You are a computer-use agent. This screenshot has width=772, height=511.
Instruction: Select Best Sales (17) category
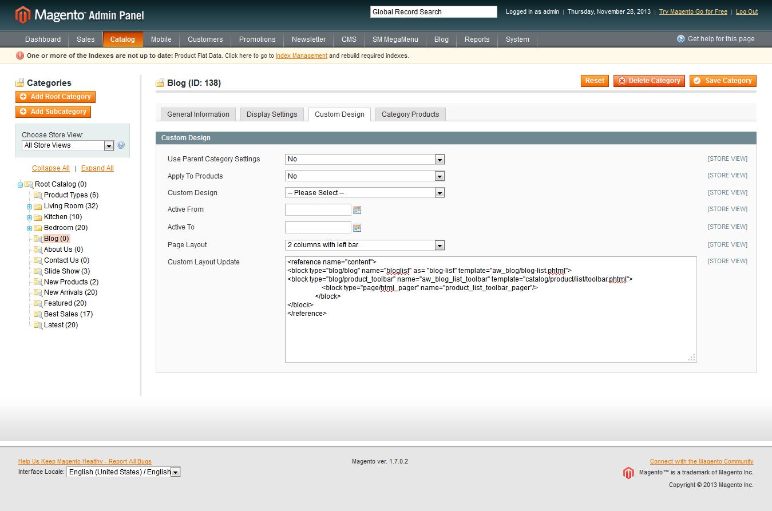68,314
